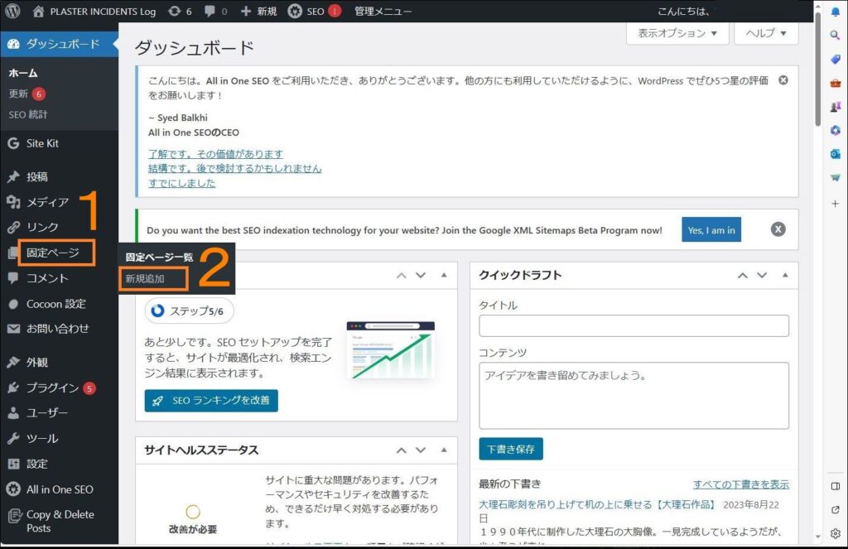Collapse the サイトヘルスステータス panel
The height and width of the screenshot is (549, 848).
pyautogui.click(x=444, y=450)
